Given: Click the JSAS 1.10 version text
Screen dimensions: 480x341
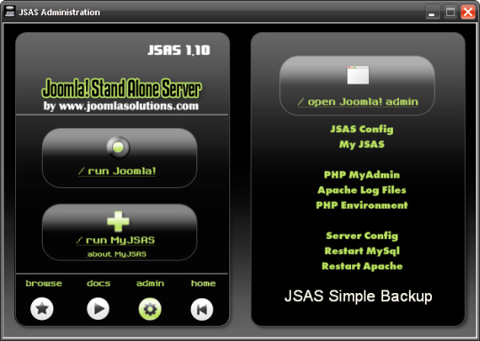Looking at the screenshot, I should [x=179, y=51].
